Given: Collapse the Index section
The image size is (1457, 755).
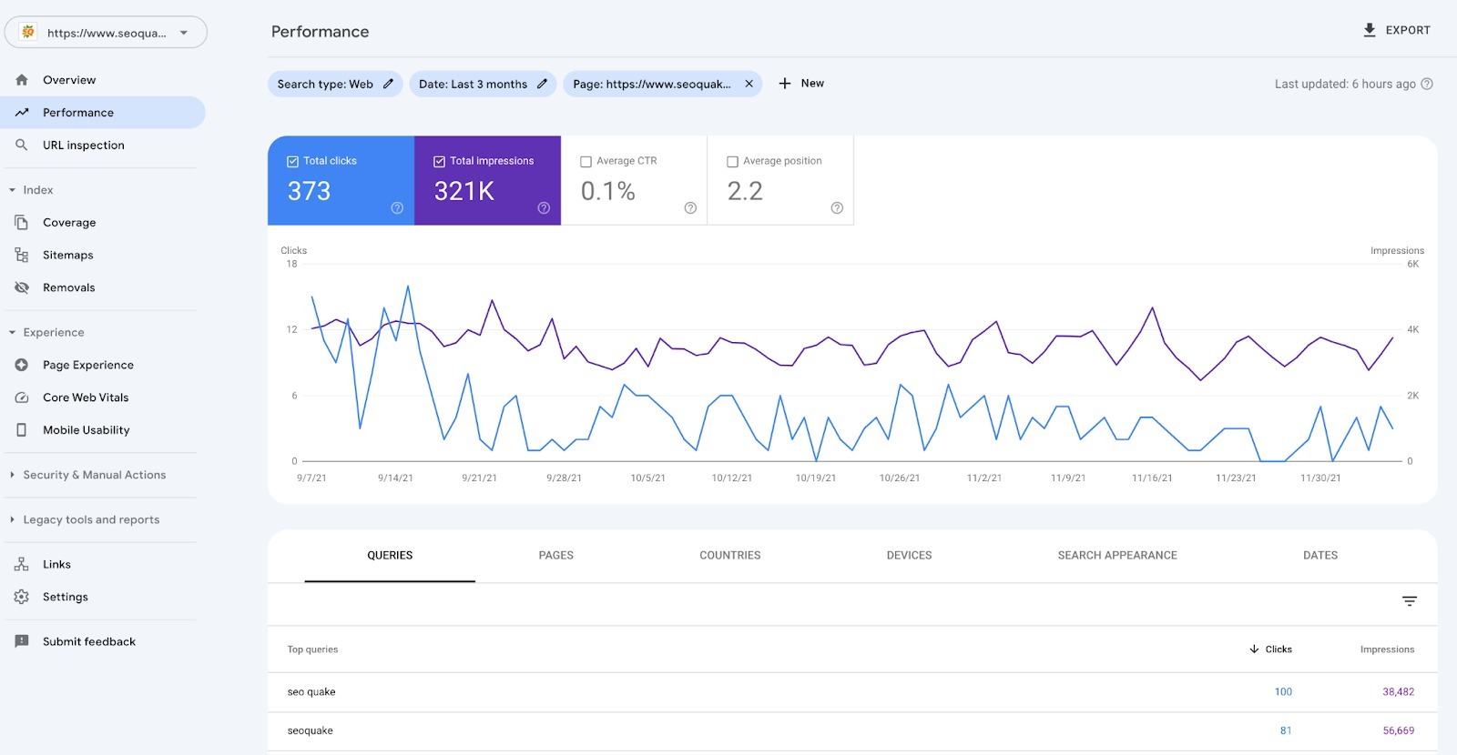Looking at the screenshot, I should pos(13,190).
